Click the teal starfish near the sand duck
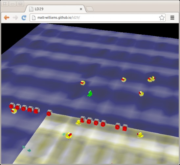The width and height of the screenshot is (180, 165). tap(64, 134)
